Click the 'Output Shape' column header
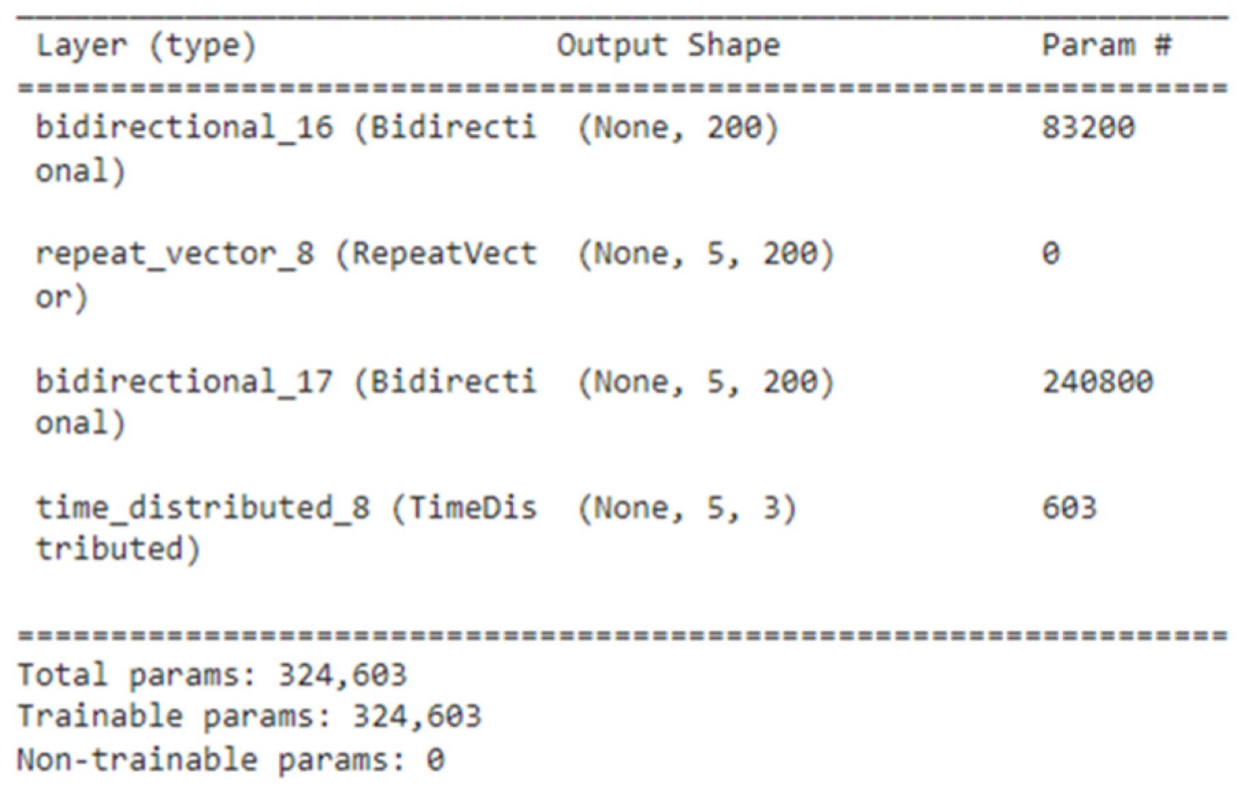The image size is (1252, 790). (x=668, y=47)
